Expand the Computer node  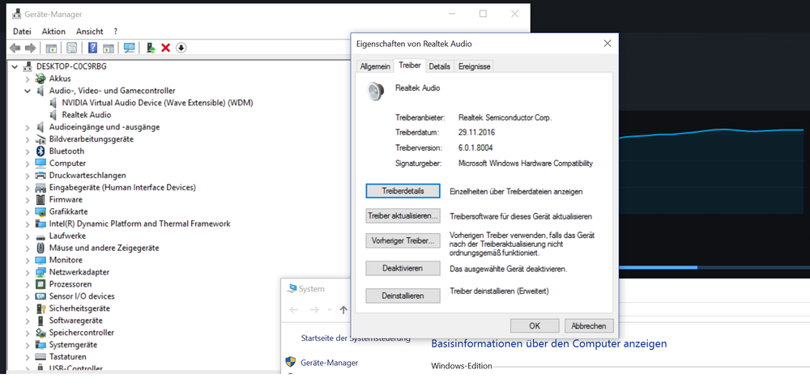tap(28, 163)
